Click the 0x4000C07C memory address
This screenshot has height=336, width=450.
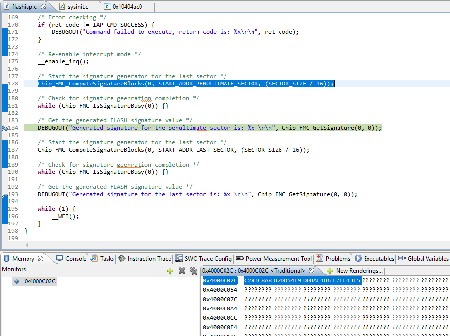[x=220, y=299]
